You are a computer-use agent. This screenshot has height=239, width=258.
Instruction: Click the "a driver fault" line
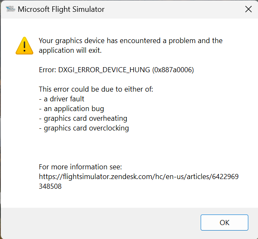(x=62, y=99)
